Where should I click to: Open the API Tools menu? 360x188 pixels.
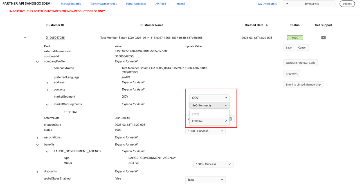click(161, 4)
